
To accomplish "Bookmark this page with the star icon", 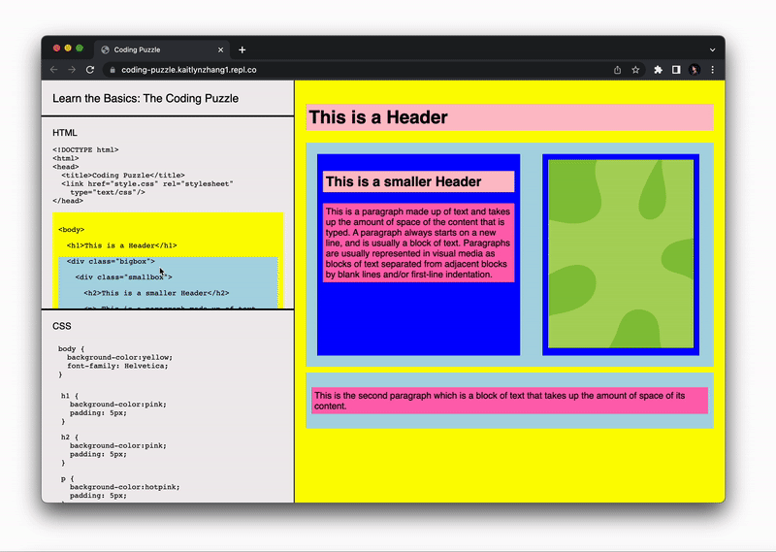I will (635, 70).
